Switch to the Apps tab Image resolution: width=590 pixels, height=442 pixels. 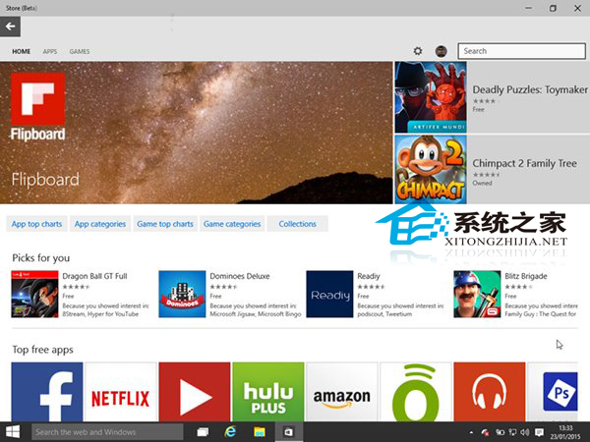coord(49,51)
